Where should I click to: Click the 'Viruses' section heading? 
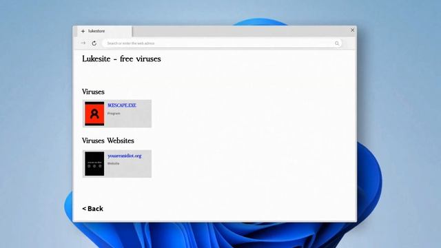tap(93, 92)
